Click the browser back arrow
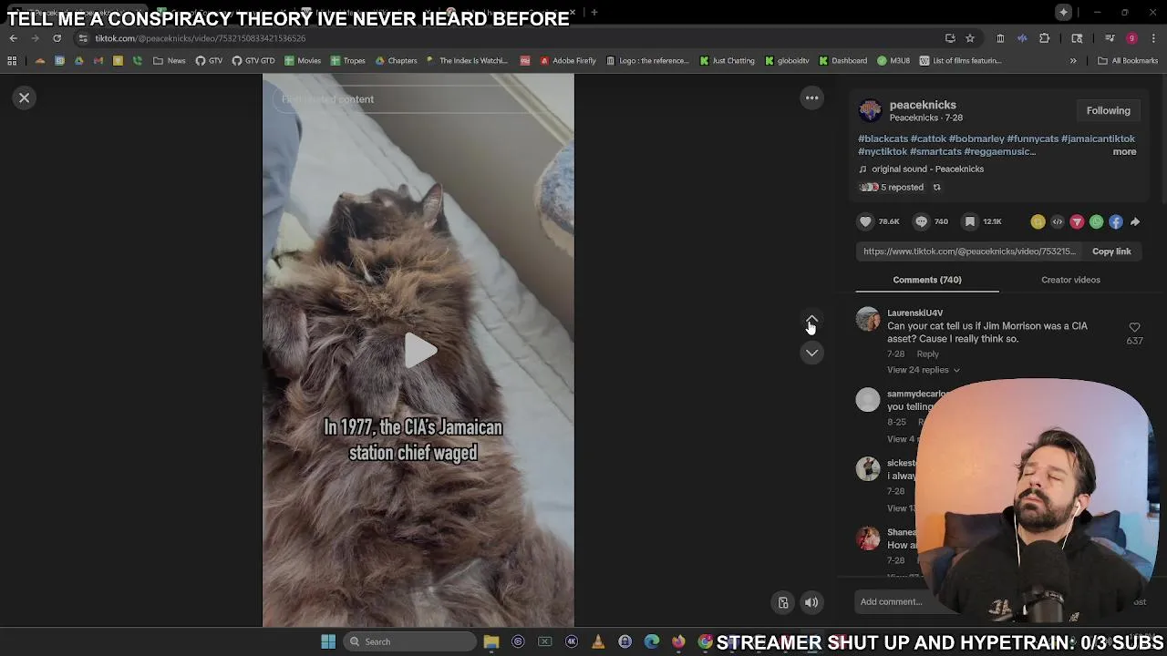This screenshot has width=1167, height=656. [x=13, y=38]
